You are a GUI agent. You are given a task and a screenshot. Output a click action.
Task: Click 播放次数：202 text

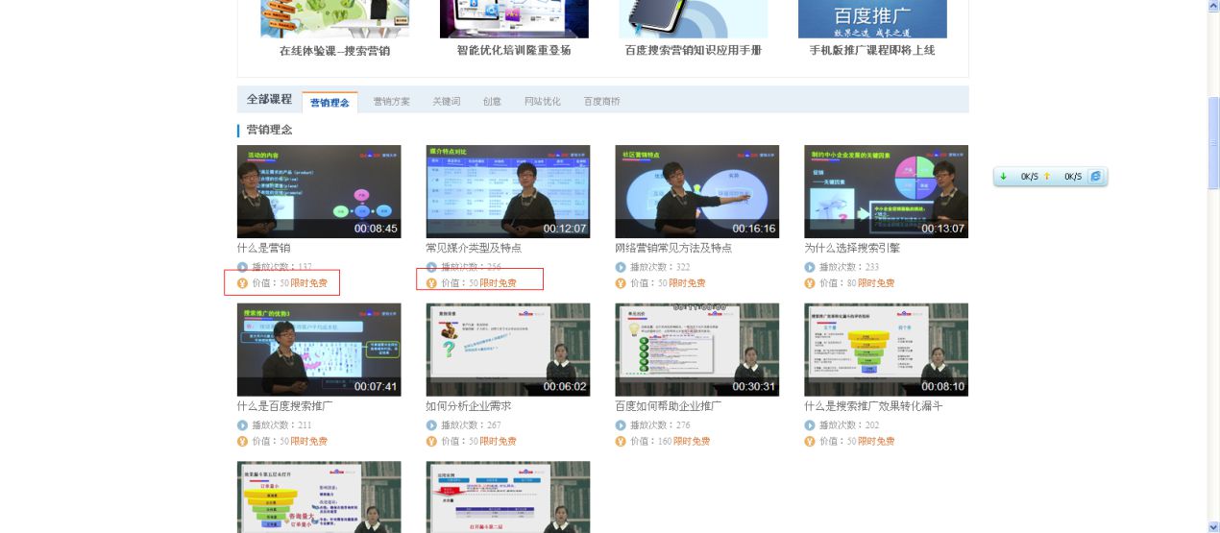click(849, 425)
